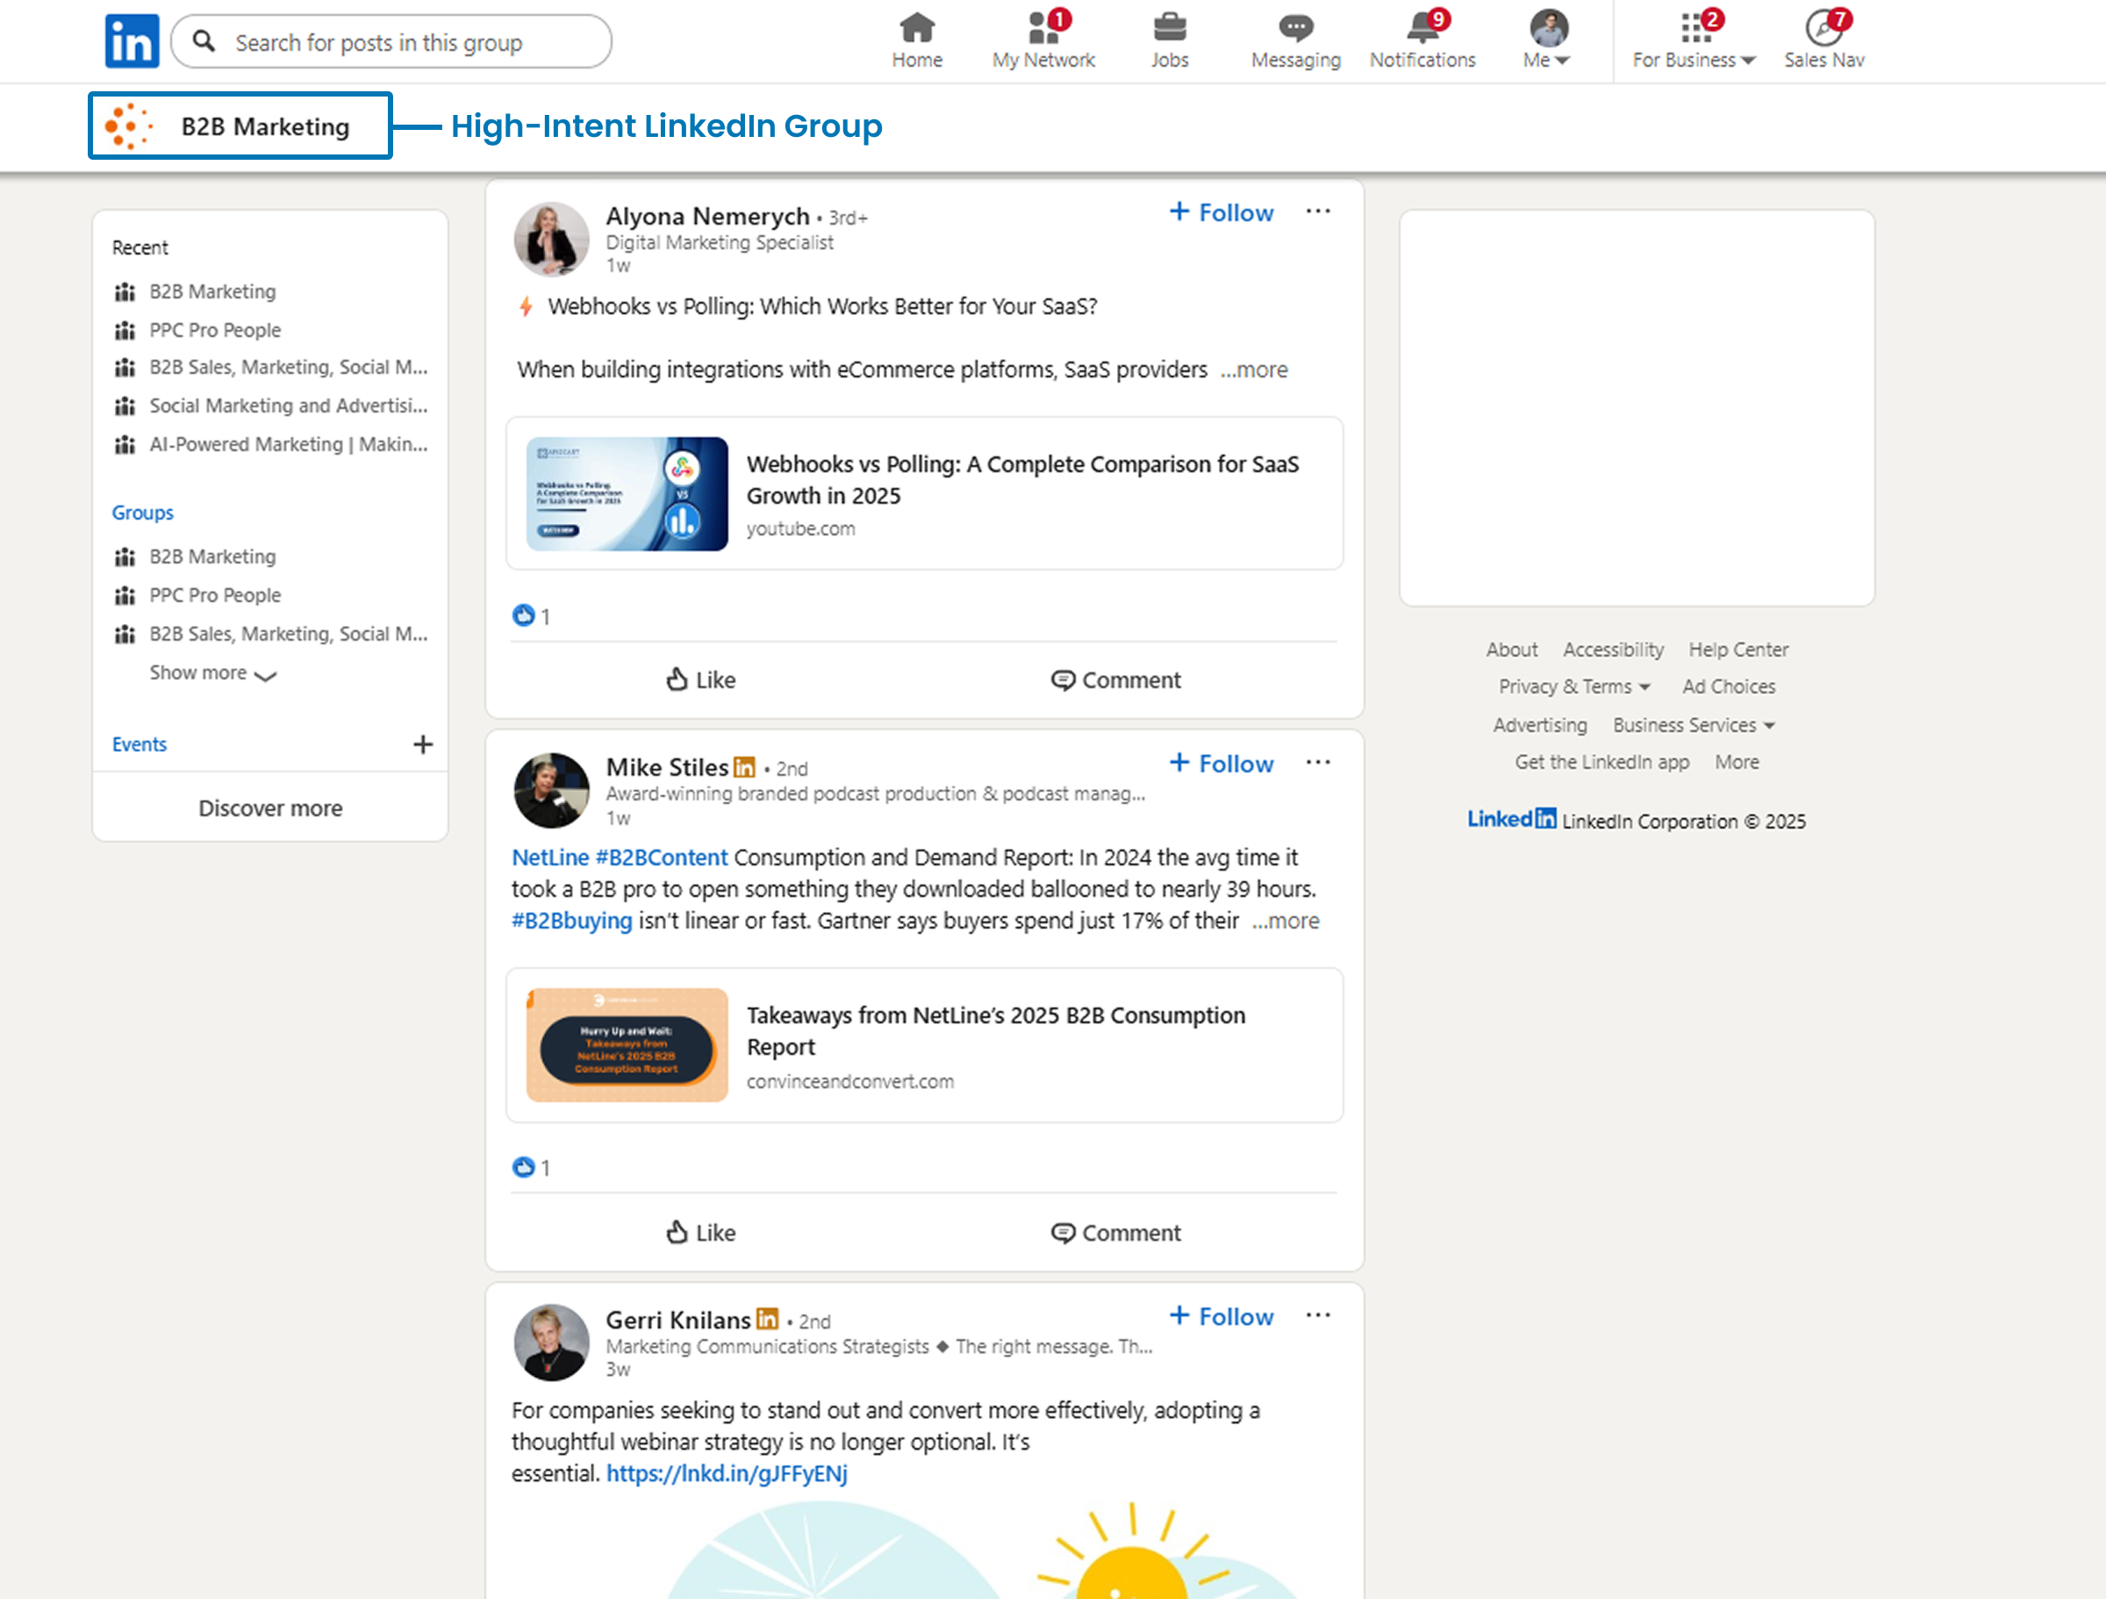Click the B2B Marketing group logo
Viewport: 2106px width, 1599px height.
click(x=130, y=125)
